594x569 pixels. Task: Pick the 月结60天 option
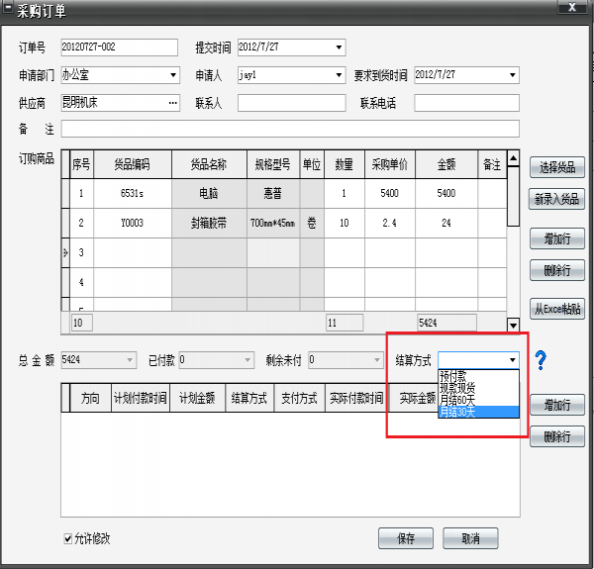coord(457,400)
